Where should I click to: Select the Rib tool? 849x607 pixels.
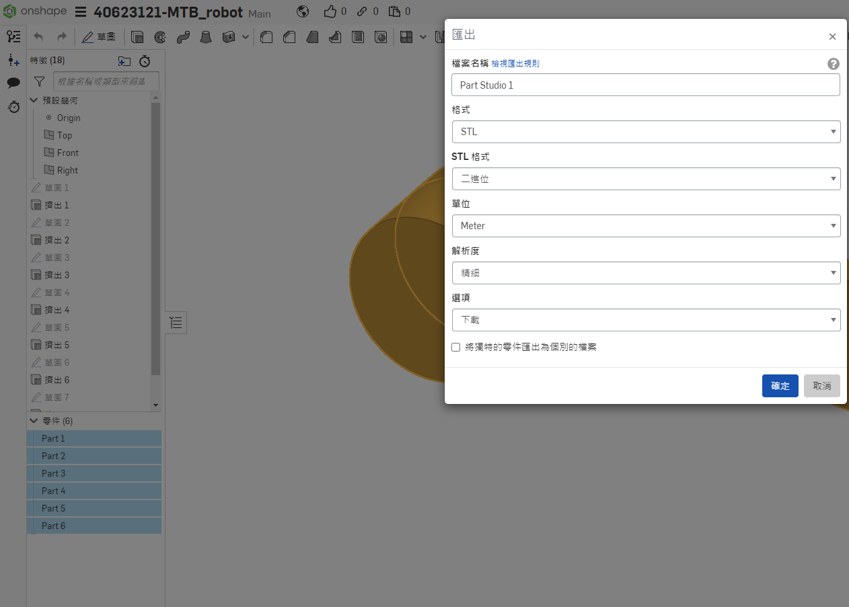335,37
